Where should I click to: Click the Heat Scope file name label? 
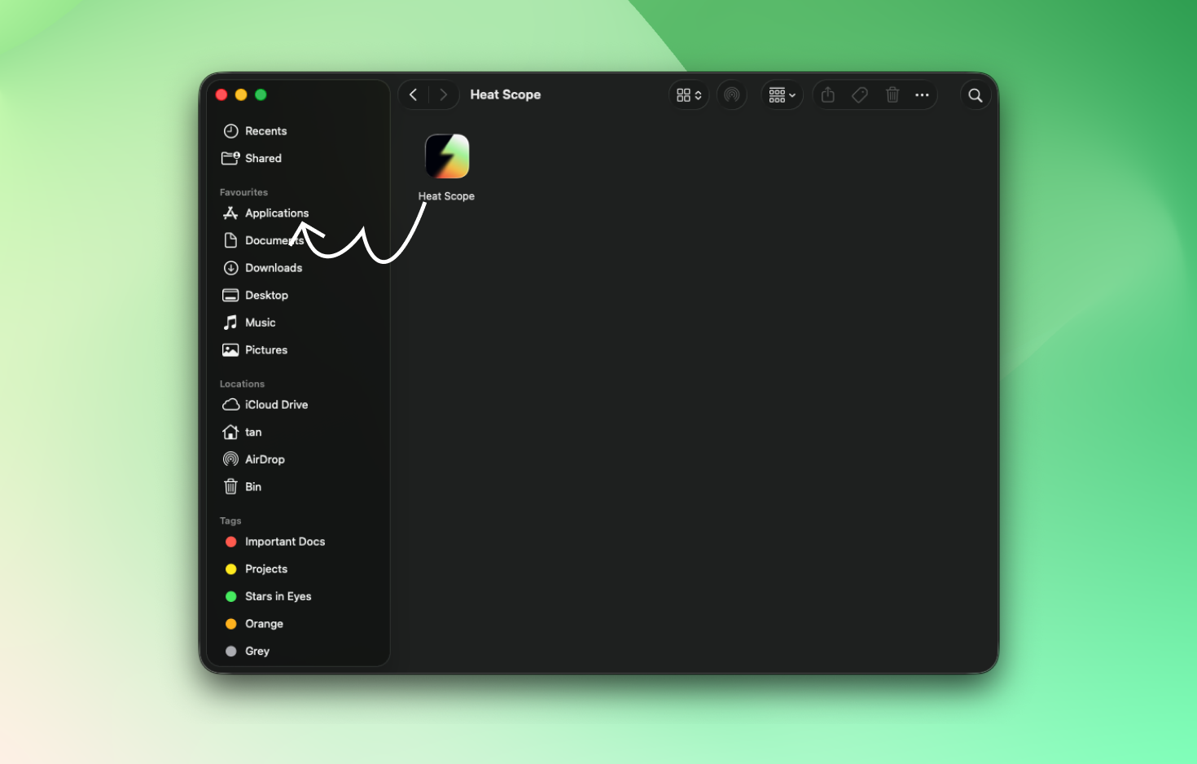point(446,196)
